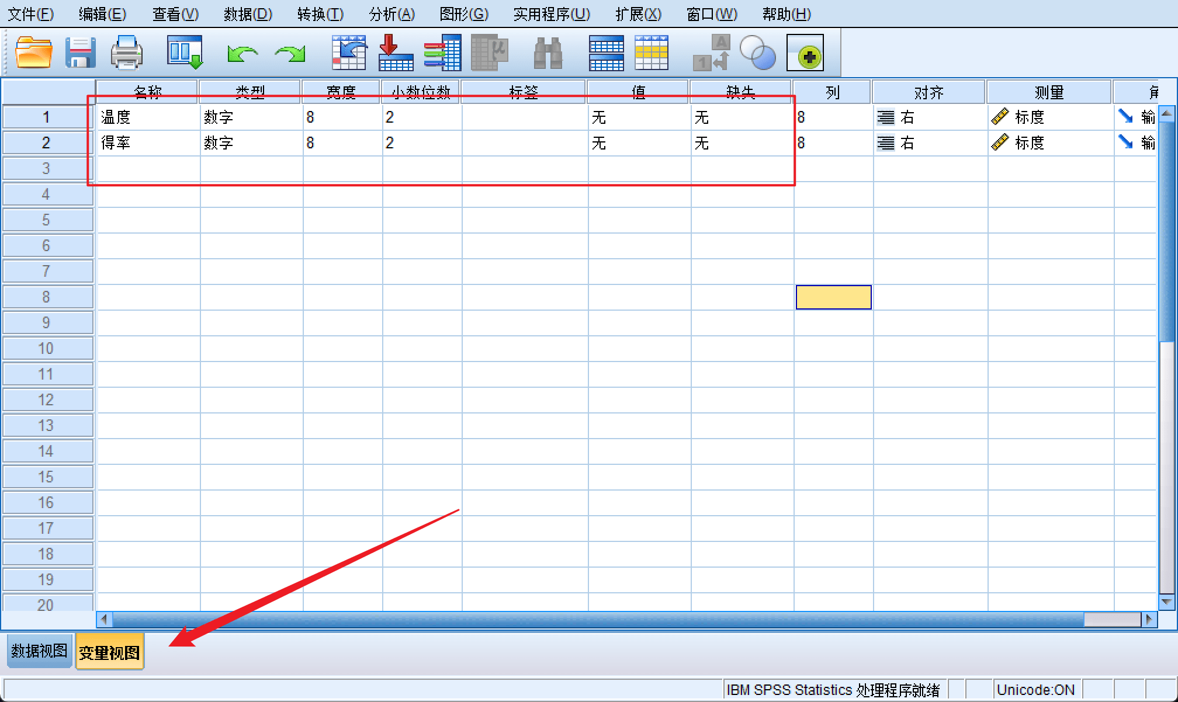Click the Use variable sets circles icon
Viewport: 1178px width, 702px height.
tap(757, 53)
